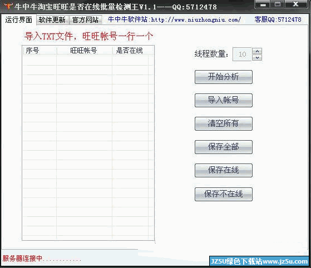Open the 官方网站 tab
The width and height of the screenshot is (311, 268).
[x=86, y=19]
